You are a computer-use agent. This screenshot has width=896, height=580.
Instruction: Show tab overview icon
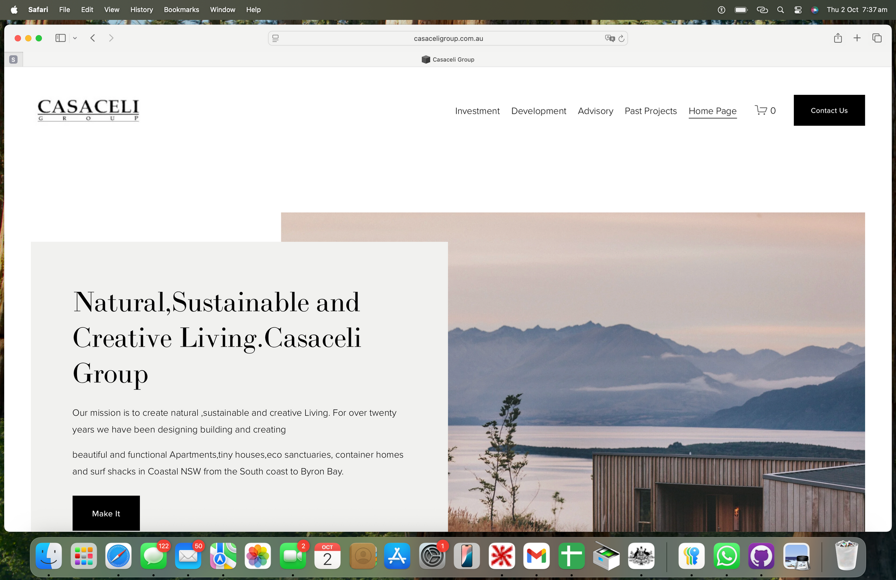(877, 38)
